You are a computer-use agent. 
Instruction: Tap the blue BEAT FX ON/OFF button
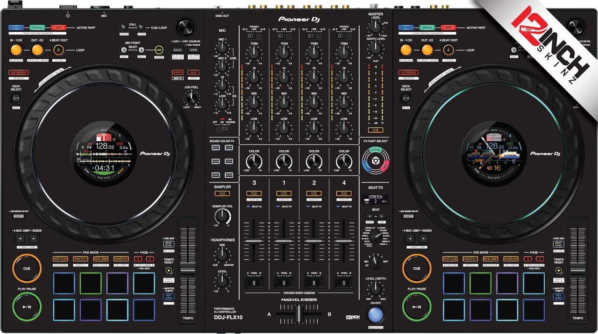tap(376, 316)
